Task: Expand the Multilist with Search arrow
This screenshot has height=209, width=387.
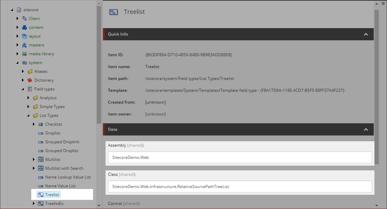Action: click(x=34, y=168)
